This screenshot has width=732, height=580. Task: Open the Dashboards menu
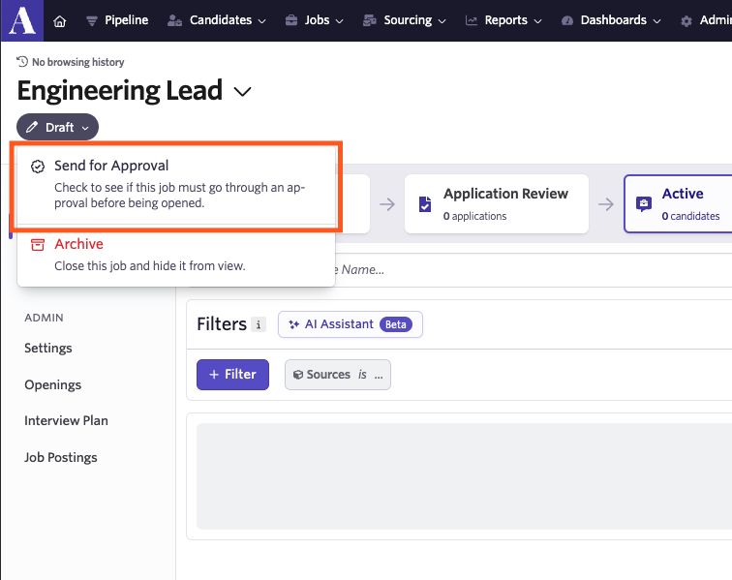(x=612, y=20)
